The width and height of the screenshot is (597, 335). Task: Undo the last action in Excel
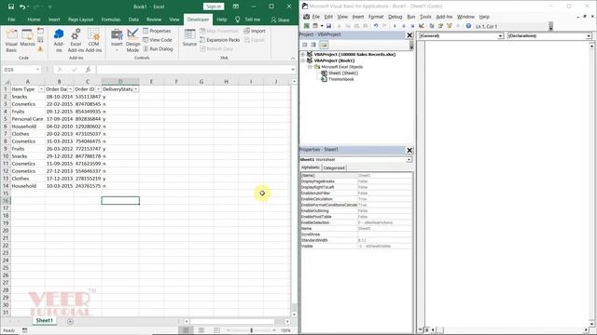(22, 7)
